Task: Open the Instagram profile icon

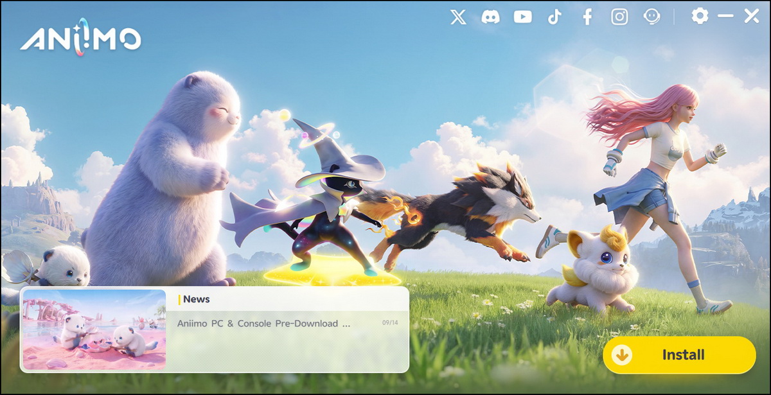Action: point(619,17)
